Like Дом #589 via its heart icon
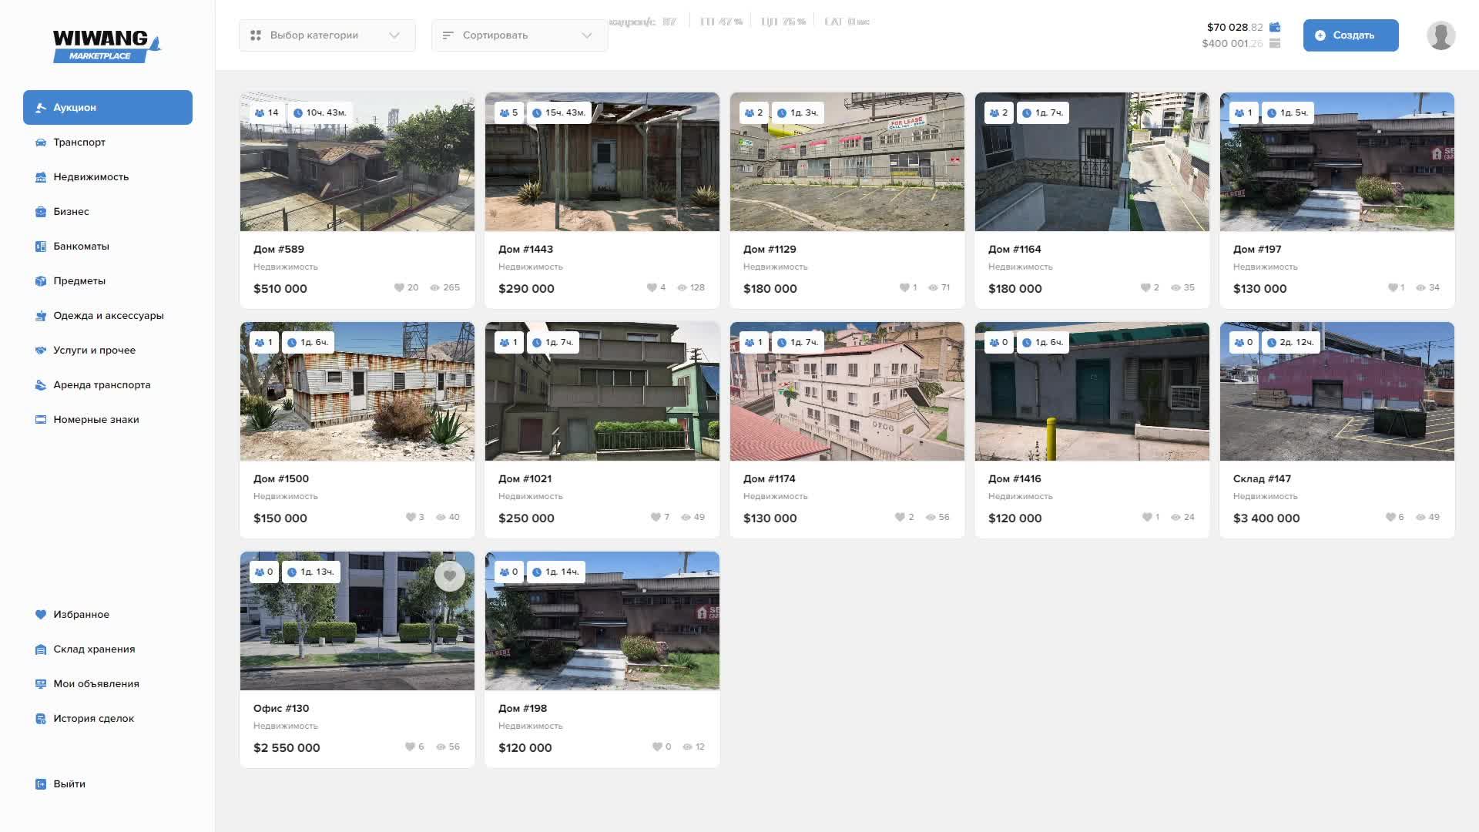The width and height of the screenshot is (1479, 832). tap(399, 288)
